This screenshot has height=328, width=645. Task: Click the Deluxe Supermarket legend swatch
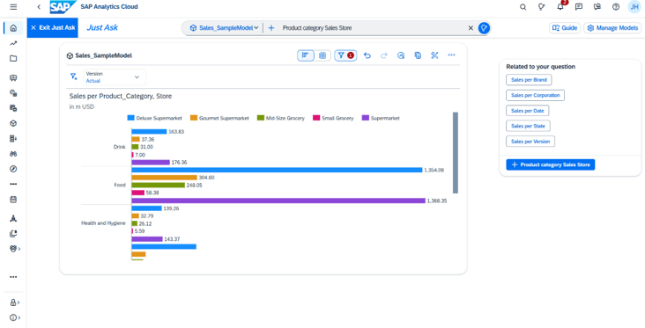pos(130,118)
